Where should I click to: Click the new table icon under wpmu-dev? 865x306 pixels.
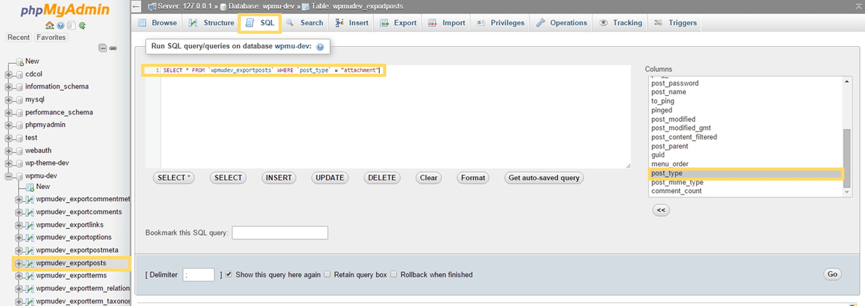[x=30, y=187]
